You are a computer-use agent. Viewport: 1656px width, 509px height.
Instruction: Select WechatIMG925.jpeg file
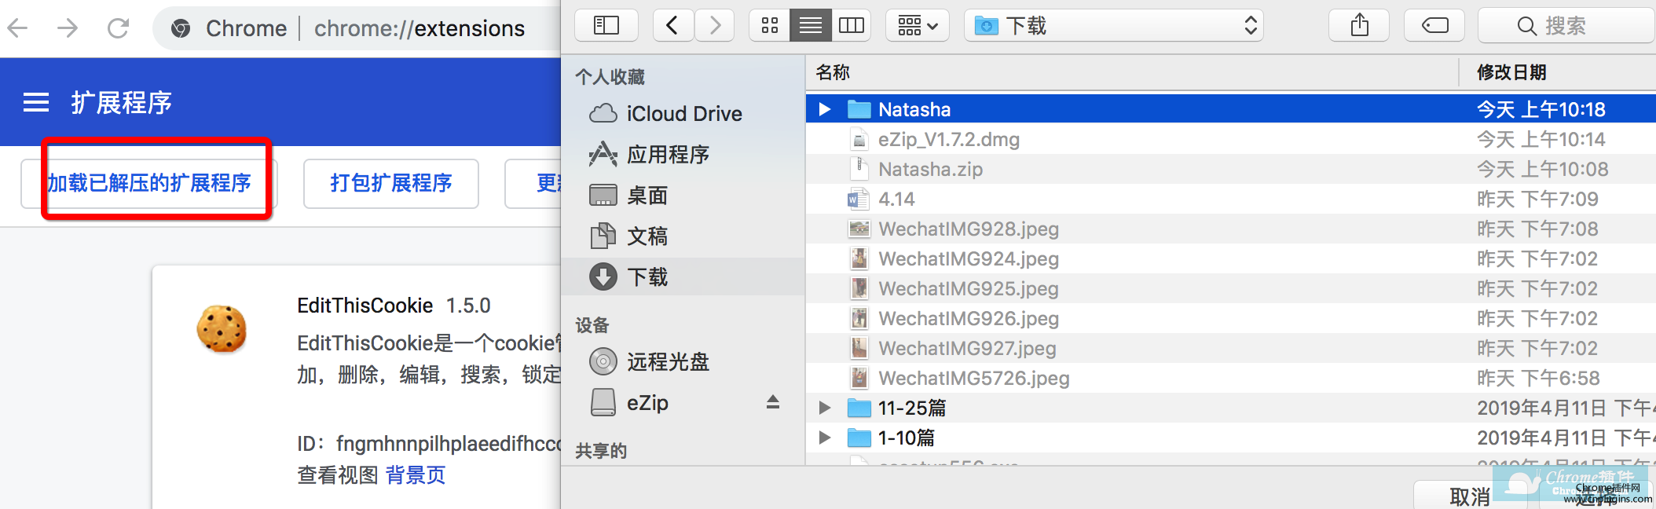click(1231, 288)
